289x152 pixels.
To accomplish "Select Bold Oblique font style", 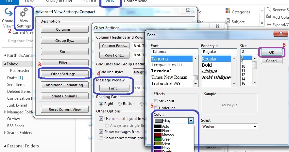I will (216, 77).
